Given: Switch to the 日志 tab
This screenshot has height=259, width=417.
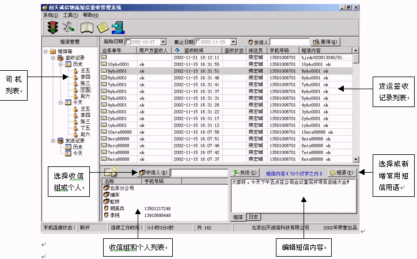Looking at the screenshot, I should 252,217.
